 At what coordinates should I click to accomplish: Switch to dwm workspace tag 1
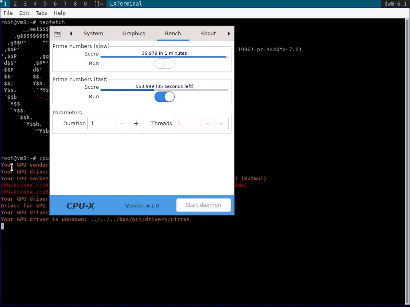(5, 4)
